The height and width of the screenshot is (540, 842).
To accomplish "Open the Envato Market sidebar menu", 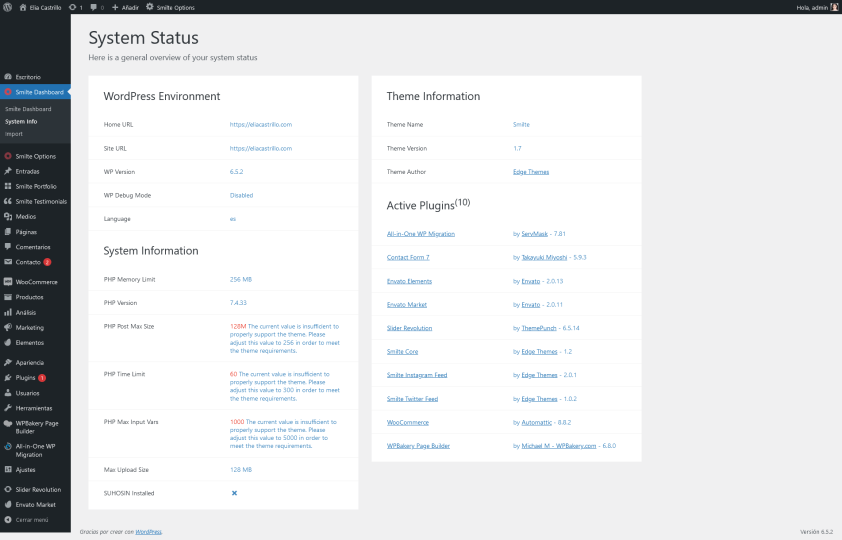I will click(35, 504).
